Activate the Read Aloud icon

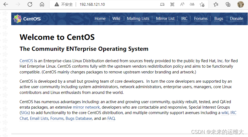182,4
